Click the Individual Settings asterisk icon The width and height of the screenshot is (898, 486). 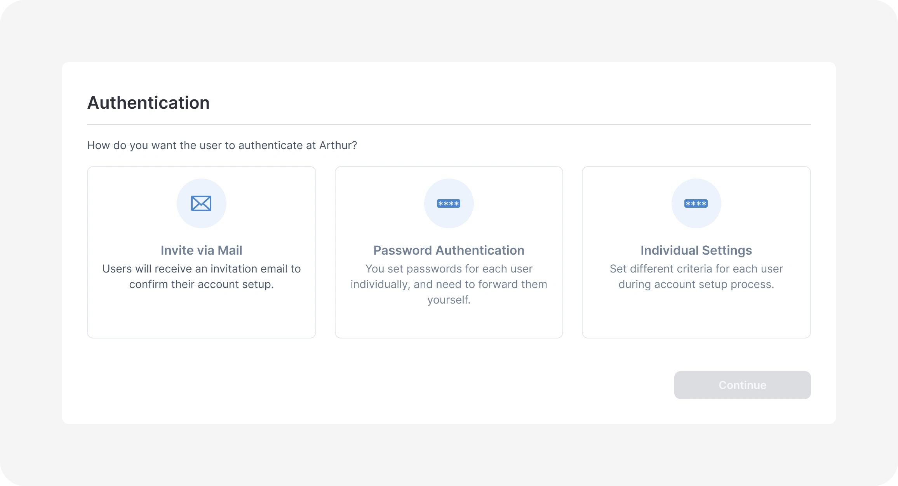[696, 203]
